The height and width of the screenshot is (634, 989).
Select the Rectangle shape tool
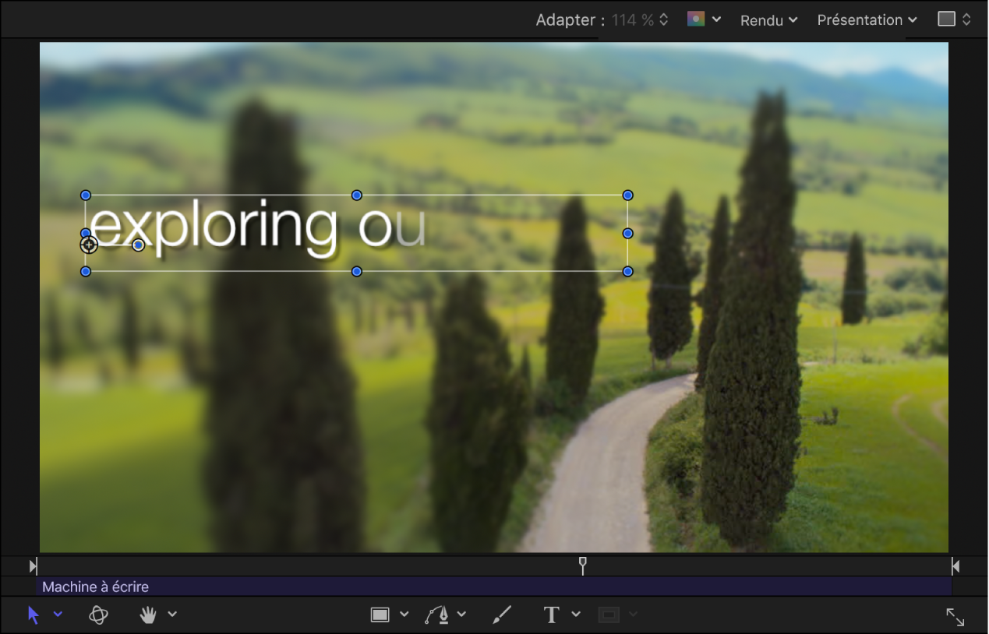pos(380,615)
